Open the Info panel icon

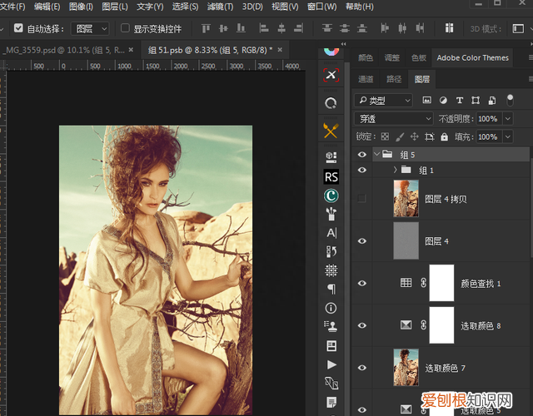tap(331, 308)
